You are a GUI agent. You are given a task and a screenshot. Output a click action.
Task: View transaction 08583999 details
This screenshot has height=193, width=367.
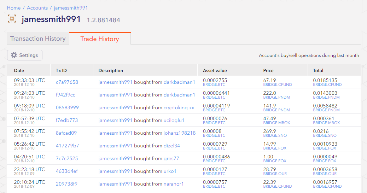pyautogui.click(x=67, y=107)
